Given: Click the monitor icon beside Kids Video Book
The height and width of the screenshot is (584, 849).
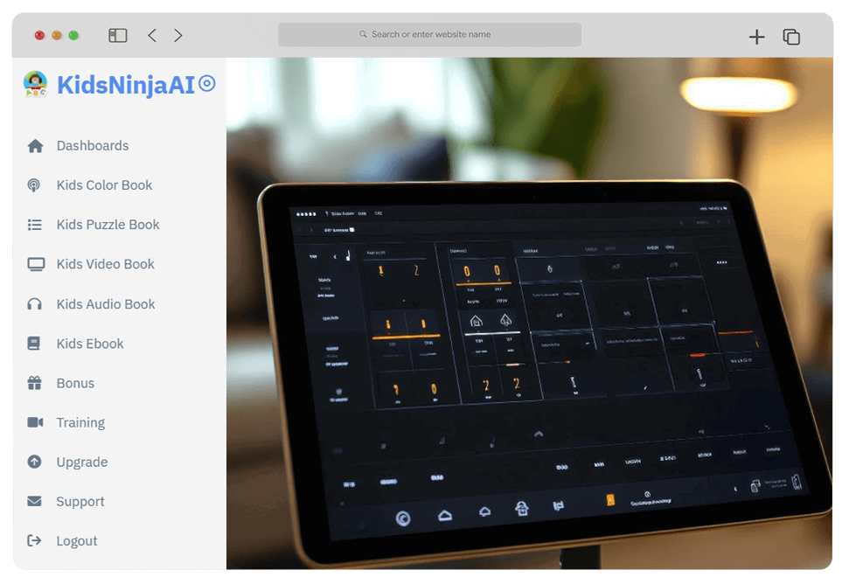Looking at the screenshot, I should coord(35,264).
